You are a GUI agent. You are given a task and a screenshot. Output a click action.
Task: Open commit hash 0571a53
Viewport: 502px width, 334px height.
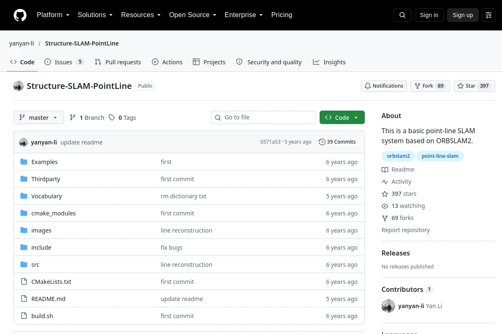270,142
